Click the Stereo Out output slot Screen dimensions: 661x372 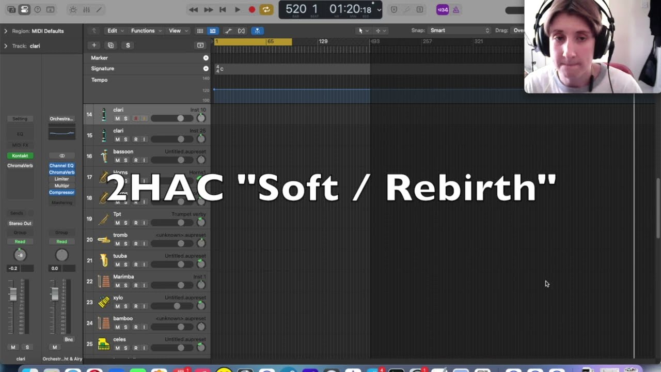pos(20,224)
